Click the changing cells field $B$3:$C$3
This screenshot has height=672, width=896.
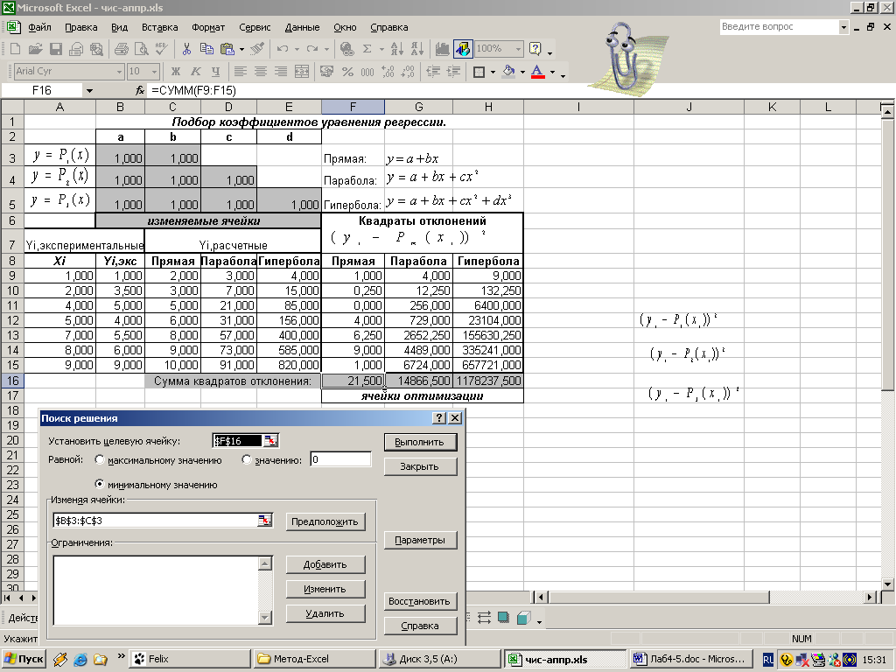pyautogui.click(x=156, y=521)
